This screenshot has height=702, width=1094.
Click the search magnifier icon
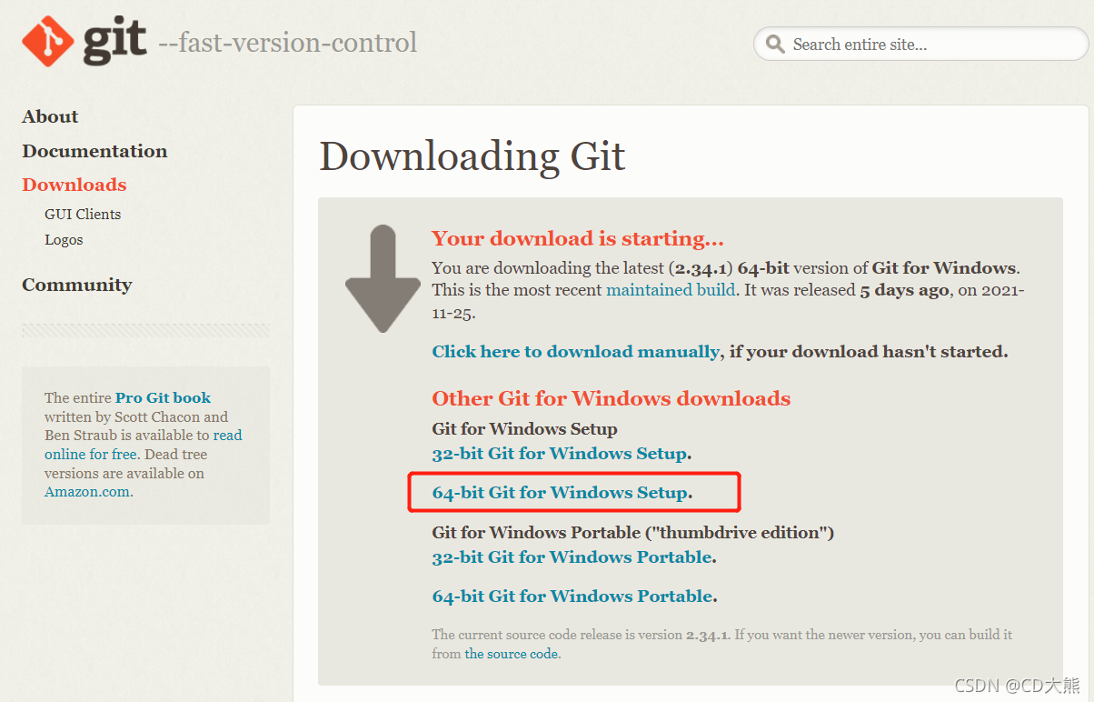coord(775,44)
